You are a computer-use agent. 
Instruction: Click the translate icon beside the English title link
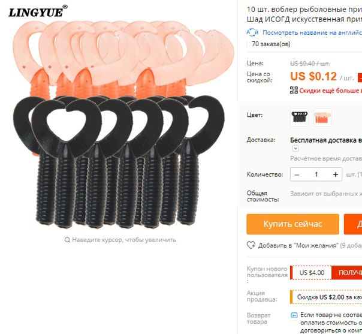point(252,32)
